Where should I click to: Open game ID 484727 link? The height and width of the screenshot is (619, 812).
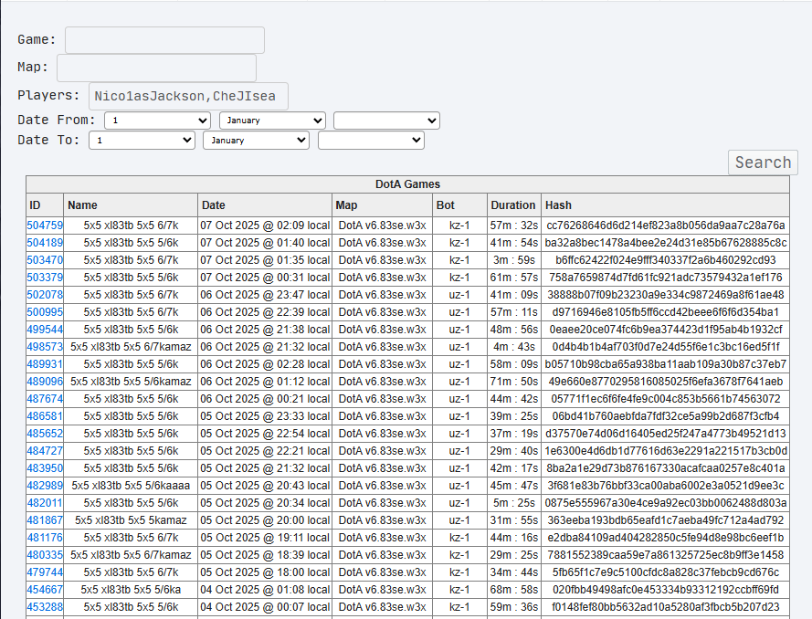point(45,451)
